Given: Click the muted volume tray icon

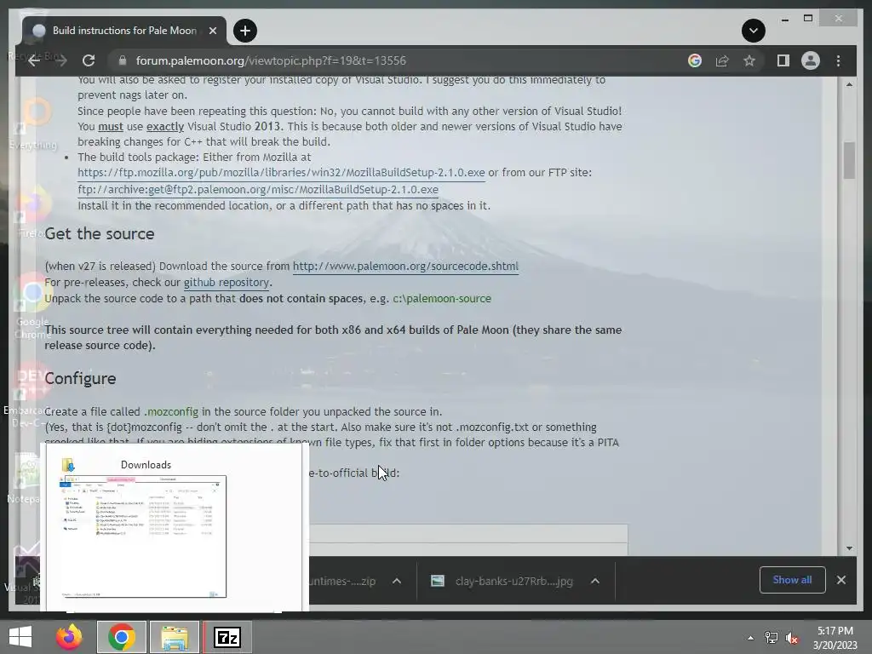Looking at the screenshot, I should [x=791, y=638].
